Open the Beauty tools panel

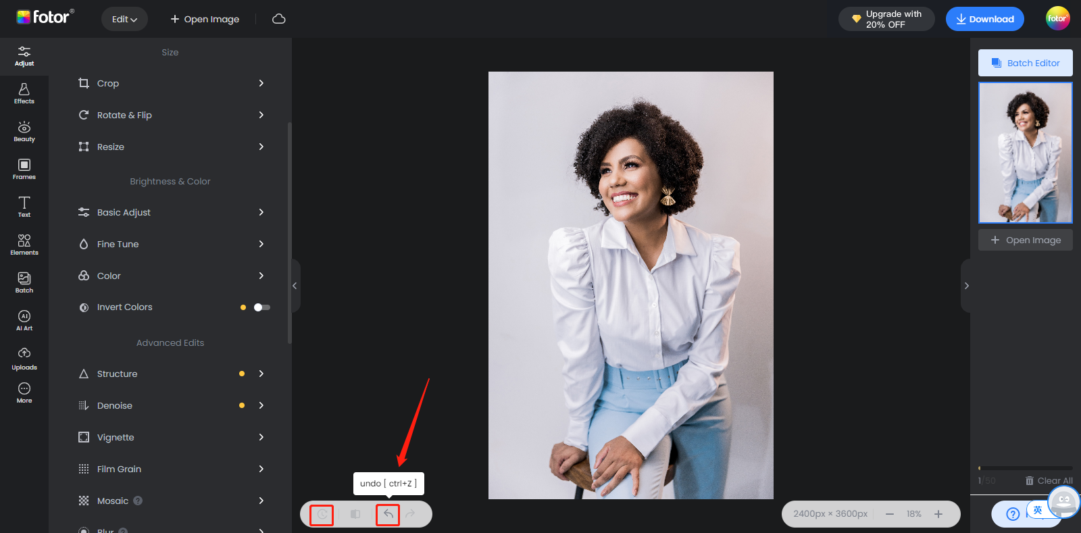(24, 132)
